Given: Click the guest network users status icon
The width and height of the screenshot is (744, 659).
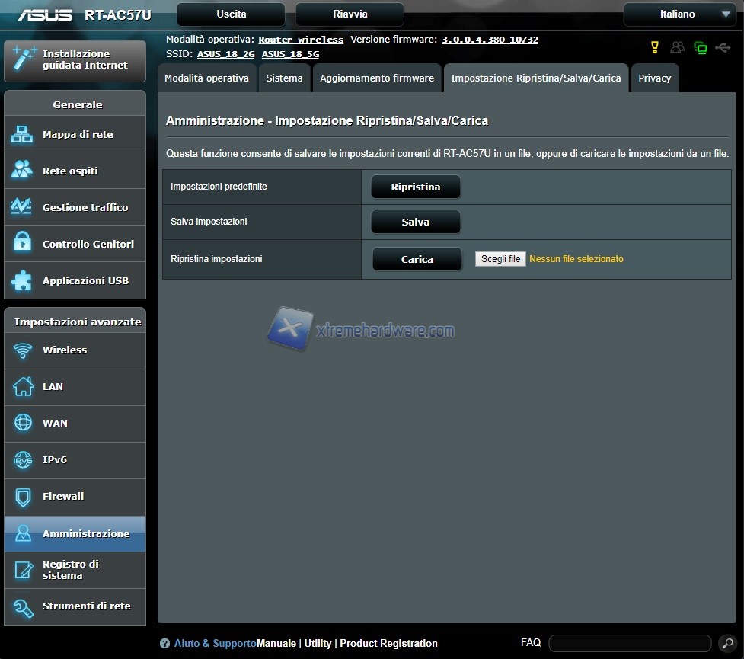Looking at the screenshot, I should click(x=677, y=48).
